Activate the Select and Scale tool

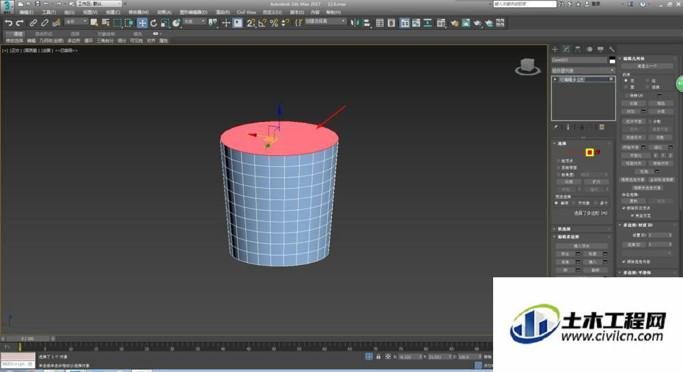pyautogui.click(x=165, y=23)
